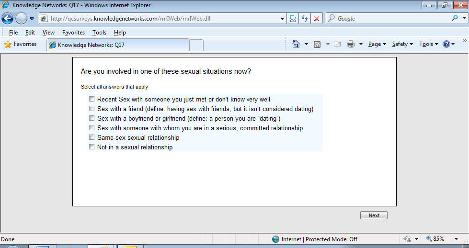
Task: Check 'Not in a sexual relationship' option
Action: coord(92,147)
